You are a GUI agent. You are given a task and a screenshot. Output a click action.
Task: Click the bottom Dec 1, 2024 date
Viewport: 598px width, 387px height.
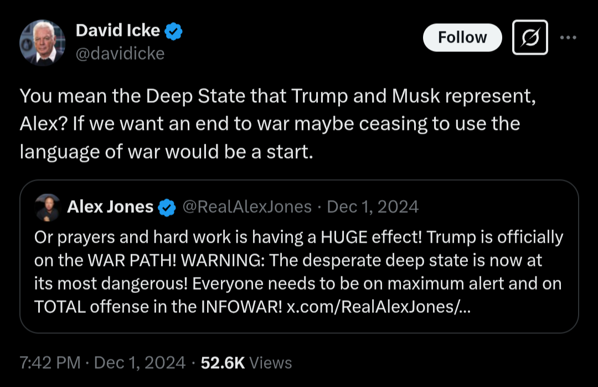(x=140, y=363)
